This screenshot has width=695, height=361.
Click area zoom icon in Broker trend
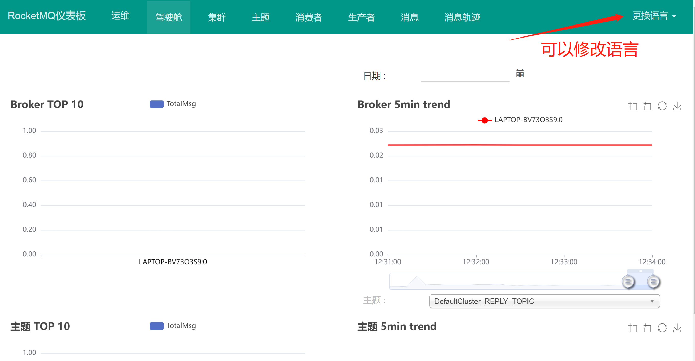point(633,106)
